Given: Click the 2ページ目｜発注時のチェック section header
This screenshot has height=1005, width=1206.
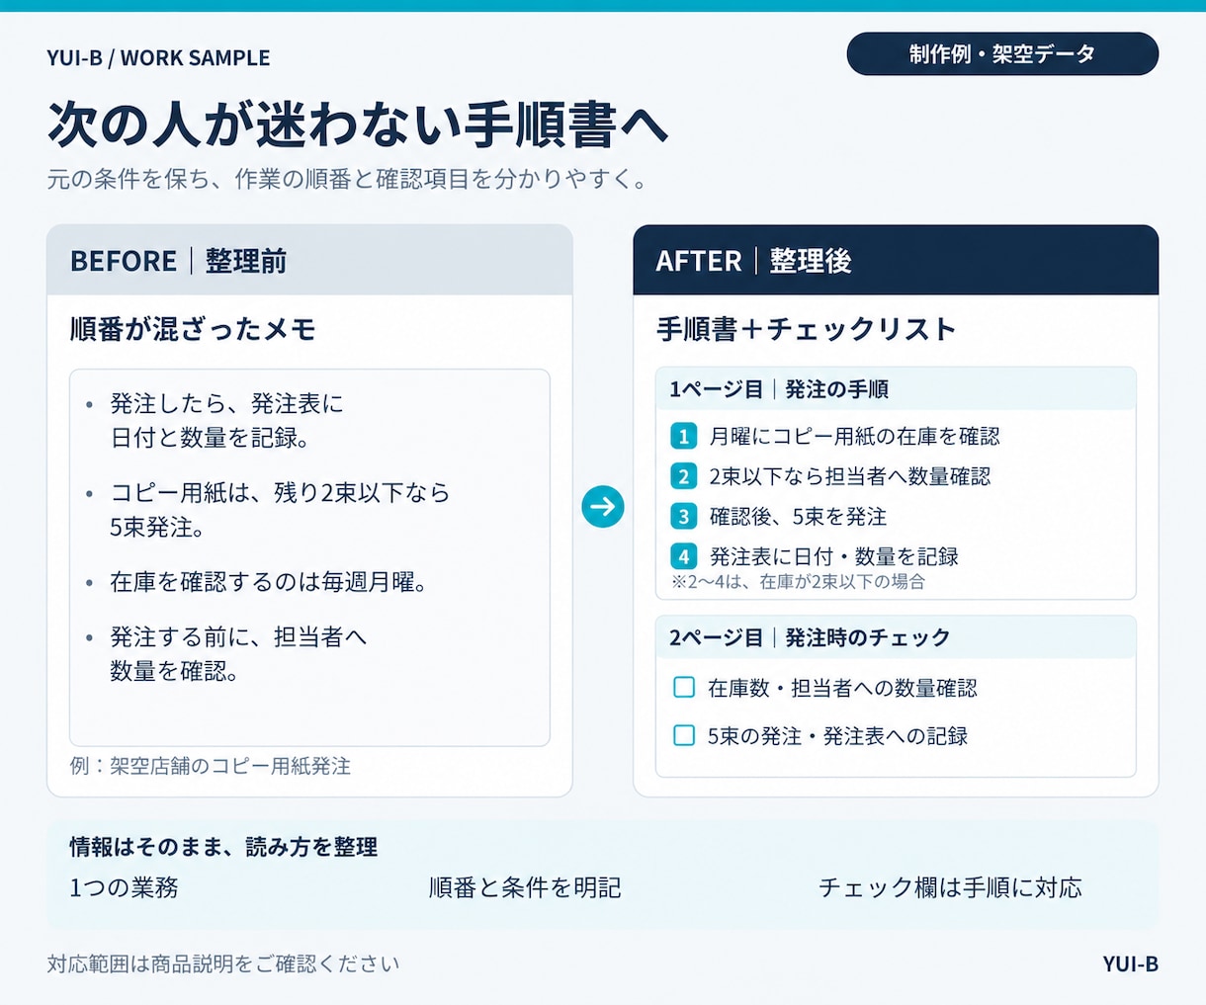Looking at the screenshot, I should [x=896, y=637].
